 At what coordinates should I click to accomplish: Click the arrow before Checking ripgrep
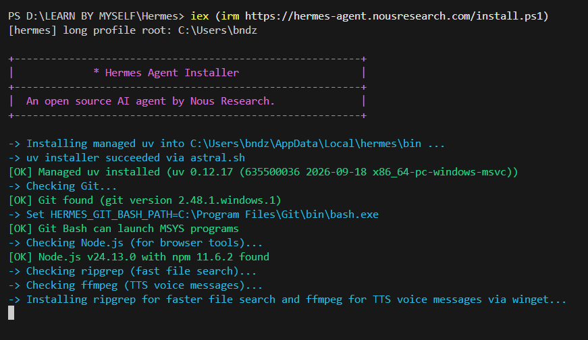14,271
